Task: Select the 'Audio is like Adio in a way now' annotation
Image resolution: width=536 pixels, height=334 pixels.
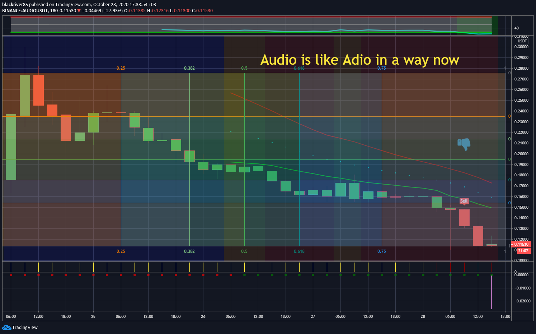Action: [360, 60]
